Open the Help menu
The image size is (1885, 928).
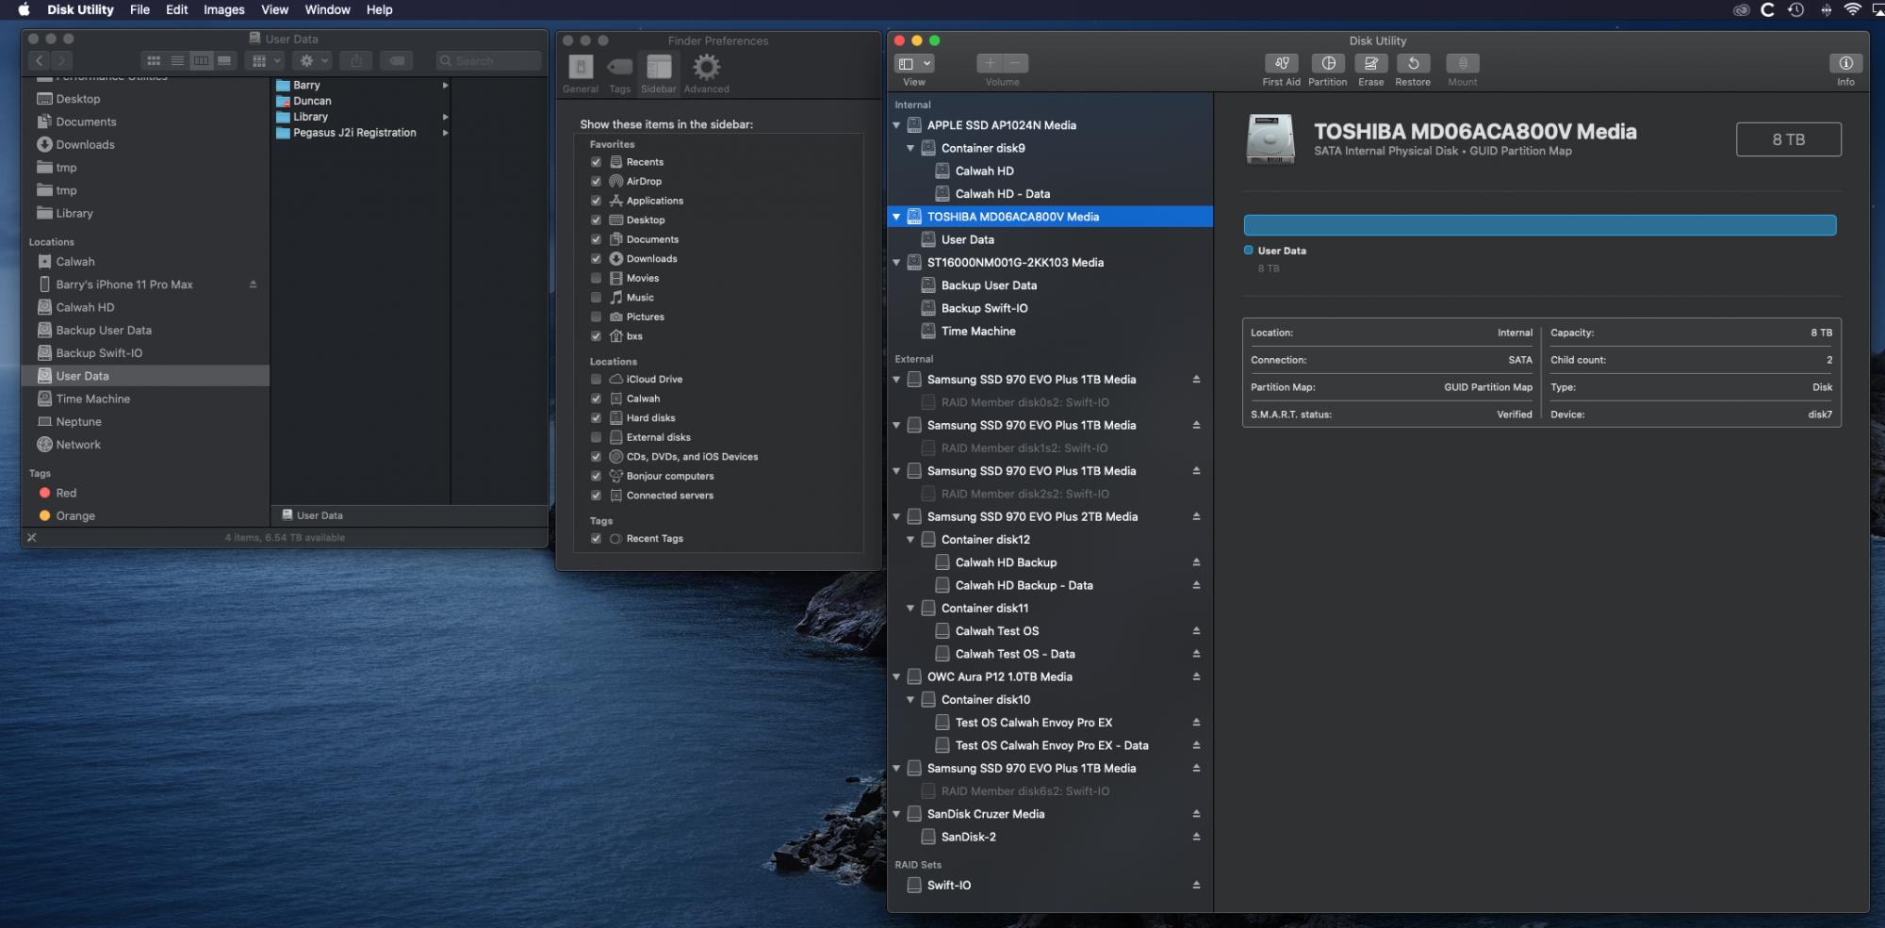[x=380, y=9]
